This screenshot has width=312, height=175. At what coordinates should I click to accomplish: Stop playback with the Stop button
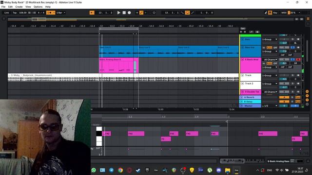(x=124, y=13)
